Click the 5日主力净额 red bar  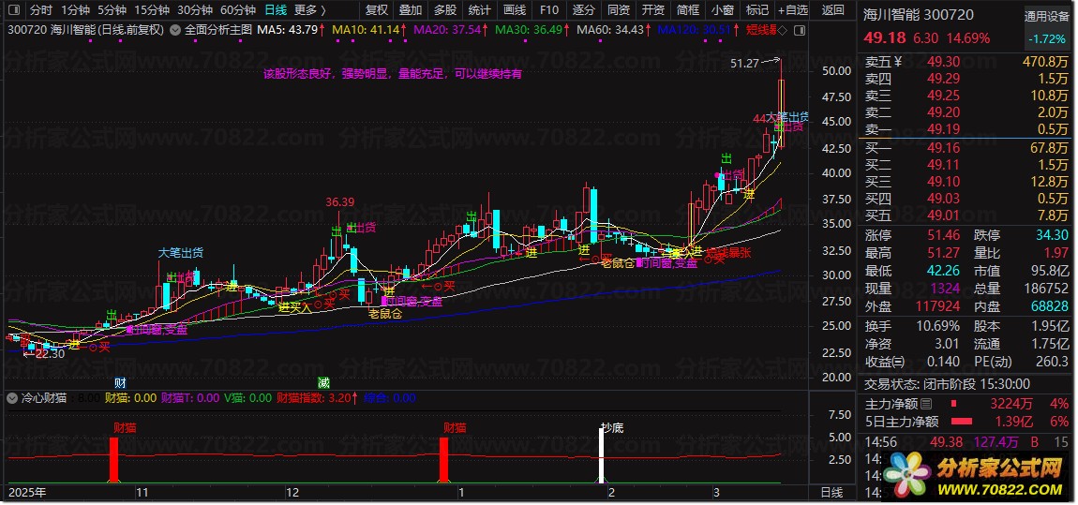click(x=961, y=422)
